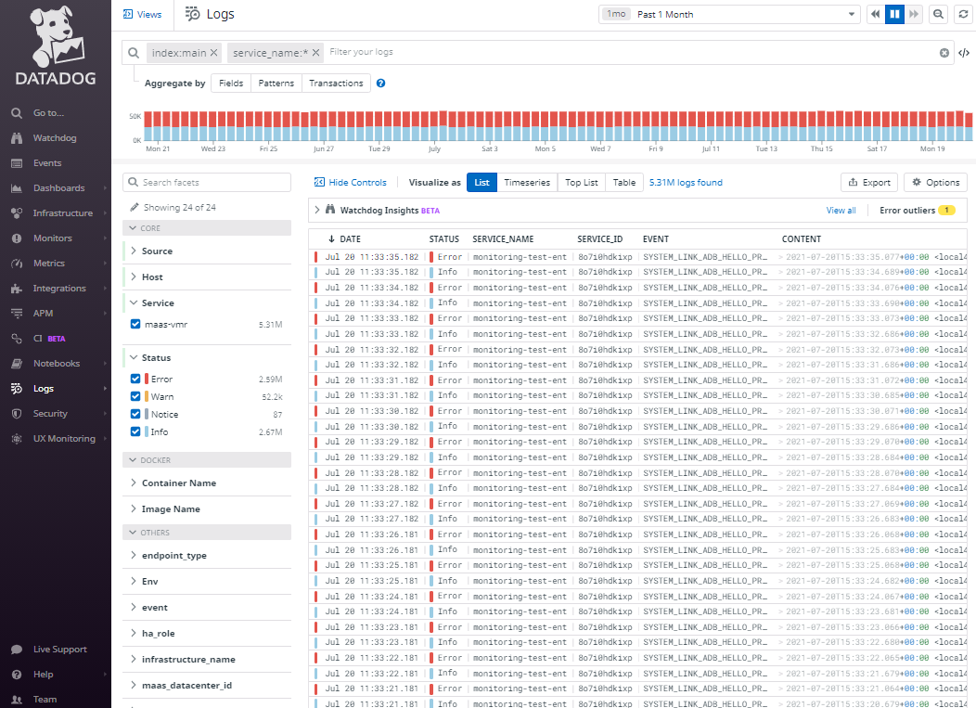
Task: Clear the log search query
Action: point(944,53)
